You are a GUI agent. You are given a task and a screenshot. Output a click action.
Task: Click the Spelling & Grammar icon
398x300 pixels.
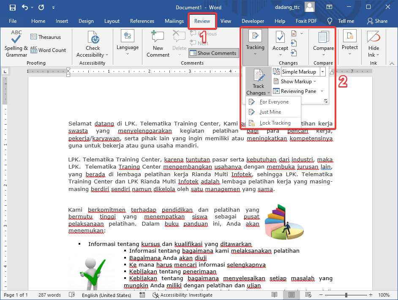(x=16, y=38)
